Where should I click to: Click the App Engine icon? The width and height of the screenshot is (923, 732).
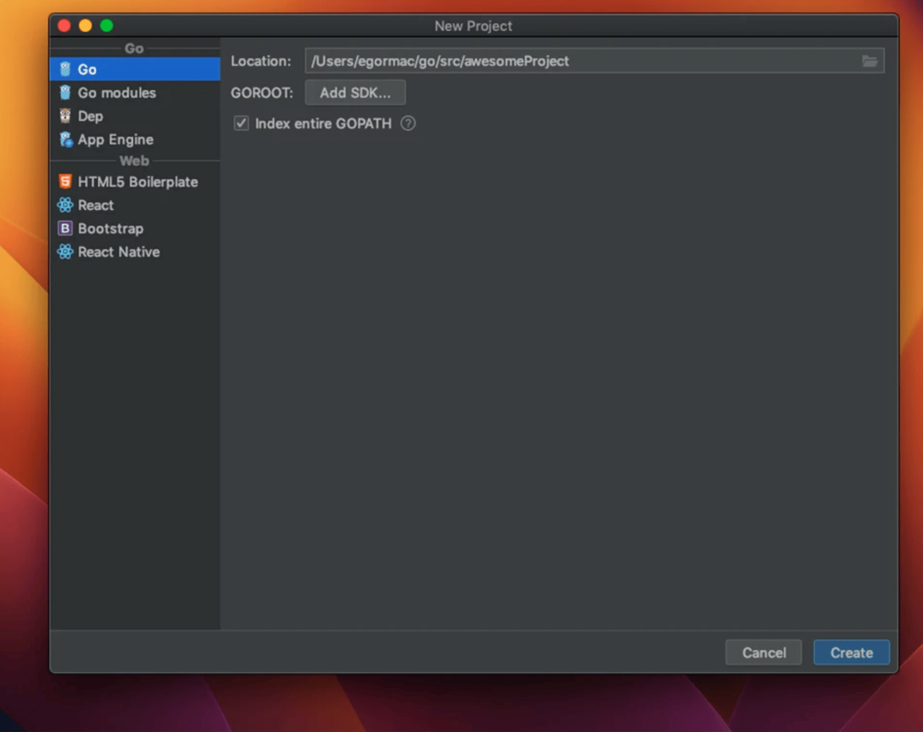[x=66, y=139]
